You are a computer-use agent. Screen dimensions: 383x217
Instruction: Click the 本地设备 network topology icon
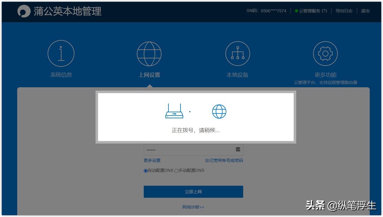pyautogui.click(x=238, y=53)
